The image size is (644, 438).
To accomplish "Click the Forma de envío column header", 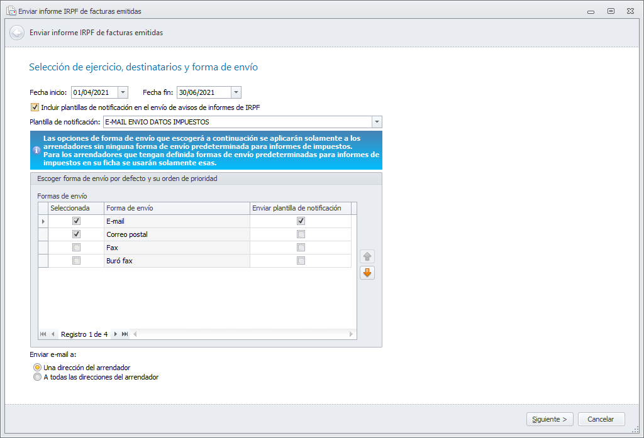I will click(x=177, y=208).
